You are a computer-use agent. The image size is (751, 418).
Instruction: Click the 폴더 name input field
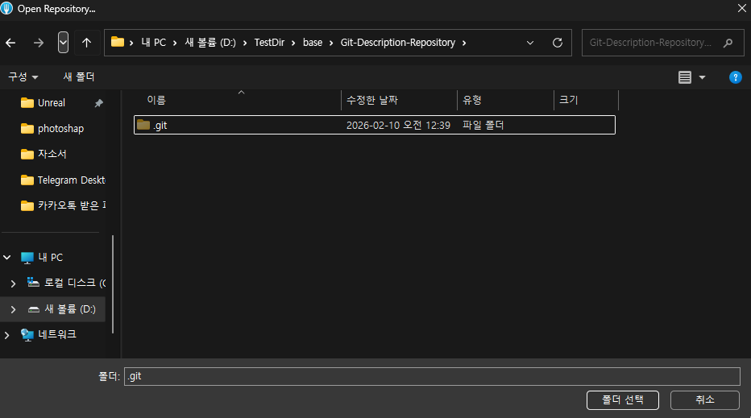(431, 376)
